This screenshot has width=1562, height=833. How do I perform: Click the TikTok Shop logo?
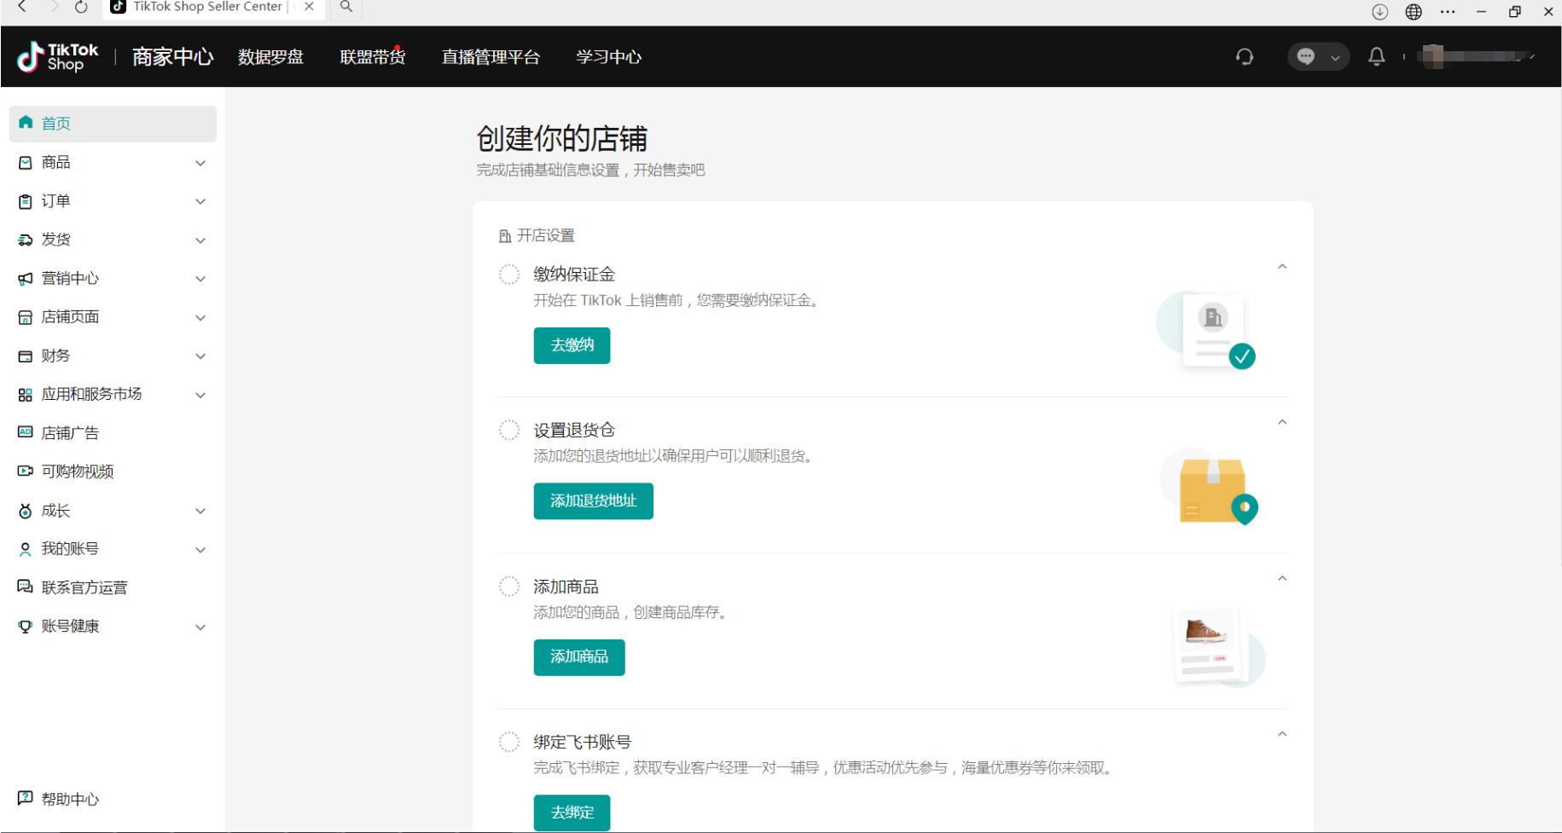click(x=58, y=57)
